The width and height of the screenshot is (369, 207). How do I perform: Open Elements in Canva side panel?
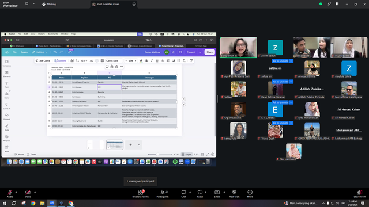(x=7, y=74)
